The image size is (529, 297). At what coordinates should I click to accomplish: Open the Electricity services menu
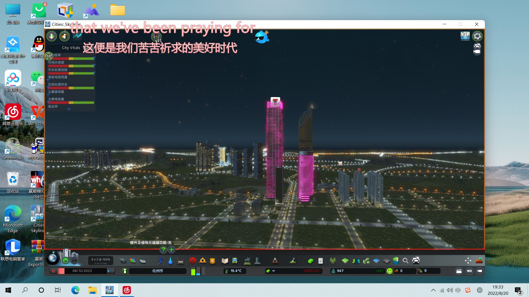[160, 261]
